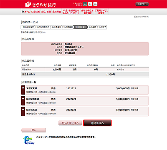167x150 pixels.
Task: Go to ホーム with the house icon
Action: pyautogui.click(x=25, y=12)
